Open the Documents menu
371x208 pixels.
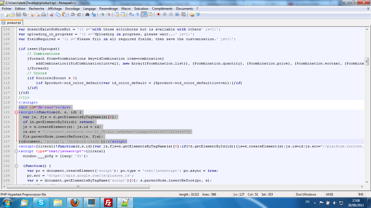tap(184, 9)
